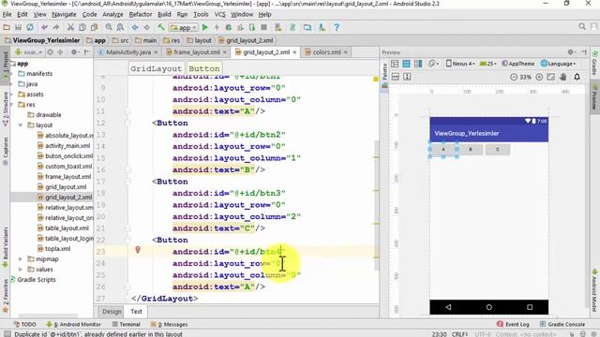Image resolution: width=600 pixels, height=337 pixels.
Task: Open the Android project view dropdown
Action: tap(29, 52)
